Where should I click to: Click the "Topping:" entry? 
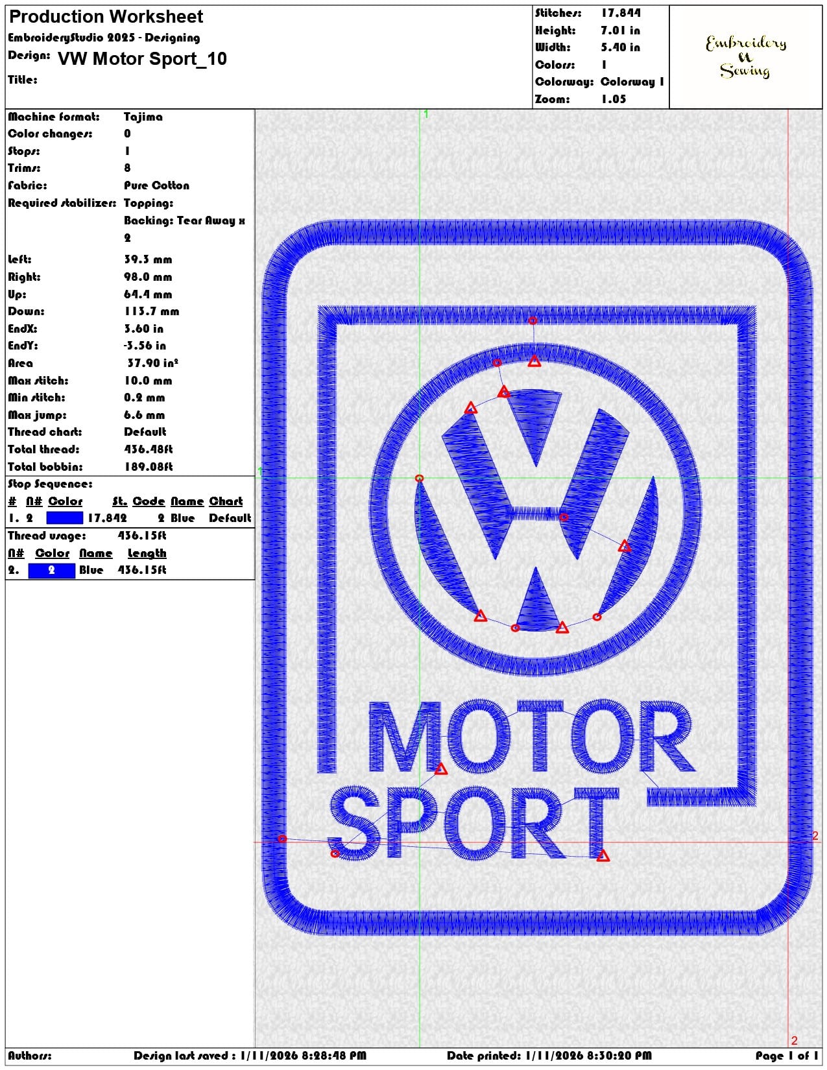click(149, 203)
